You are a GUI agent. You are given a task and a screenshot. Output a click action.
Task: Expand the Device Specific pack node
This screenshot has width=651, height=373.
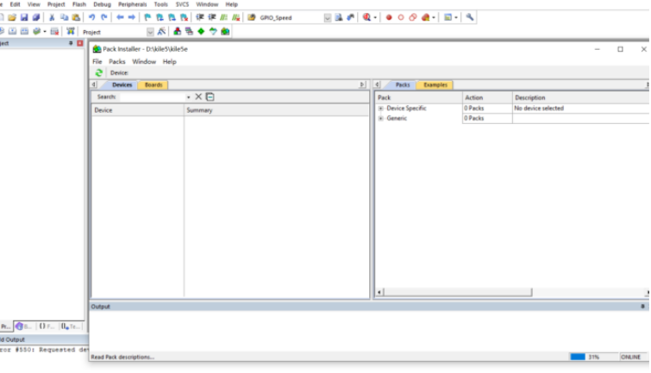(380, 109)
